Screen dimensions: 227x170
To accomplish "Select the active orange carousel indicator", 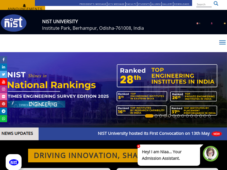I will pyautogui.click(x=149, y=116).
